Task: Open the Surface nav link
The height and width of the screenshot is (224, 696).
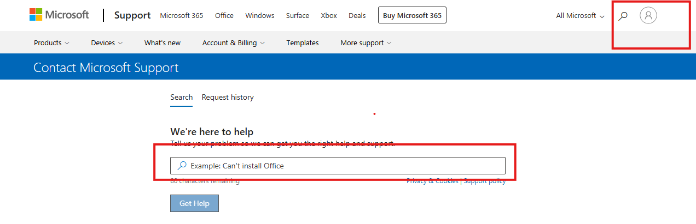Action: click(298, 15)
